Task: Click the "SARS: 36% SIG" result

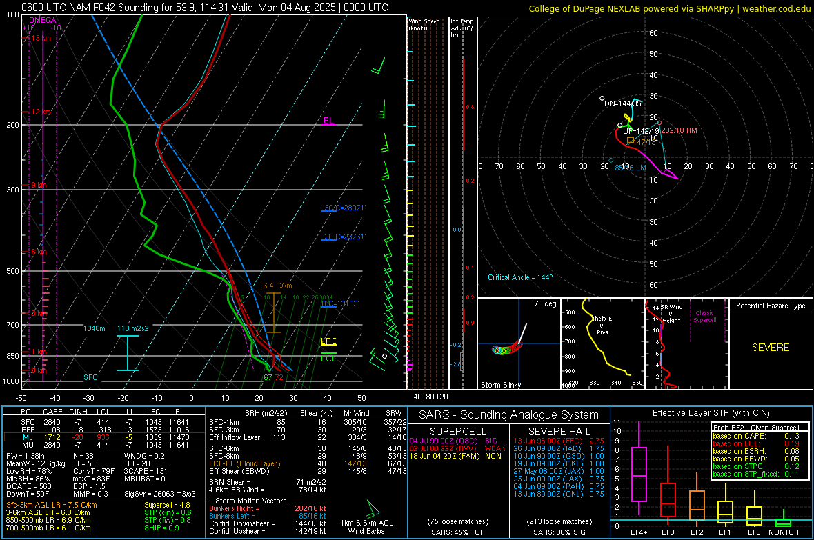Action: (559, 532)
